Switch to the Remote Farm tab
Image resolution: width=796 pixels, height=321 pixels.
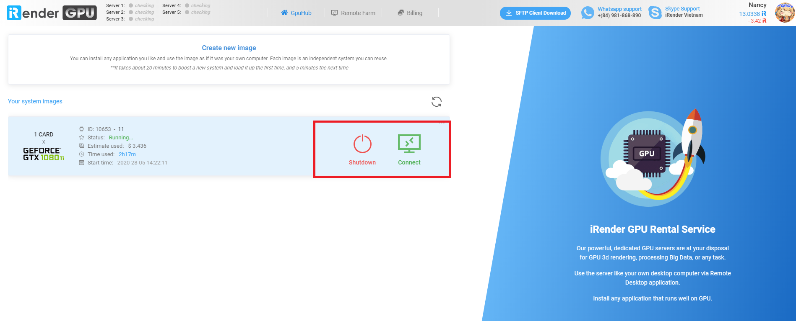tap(353, 13)
